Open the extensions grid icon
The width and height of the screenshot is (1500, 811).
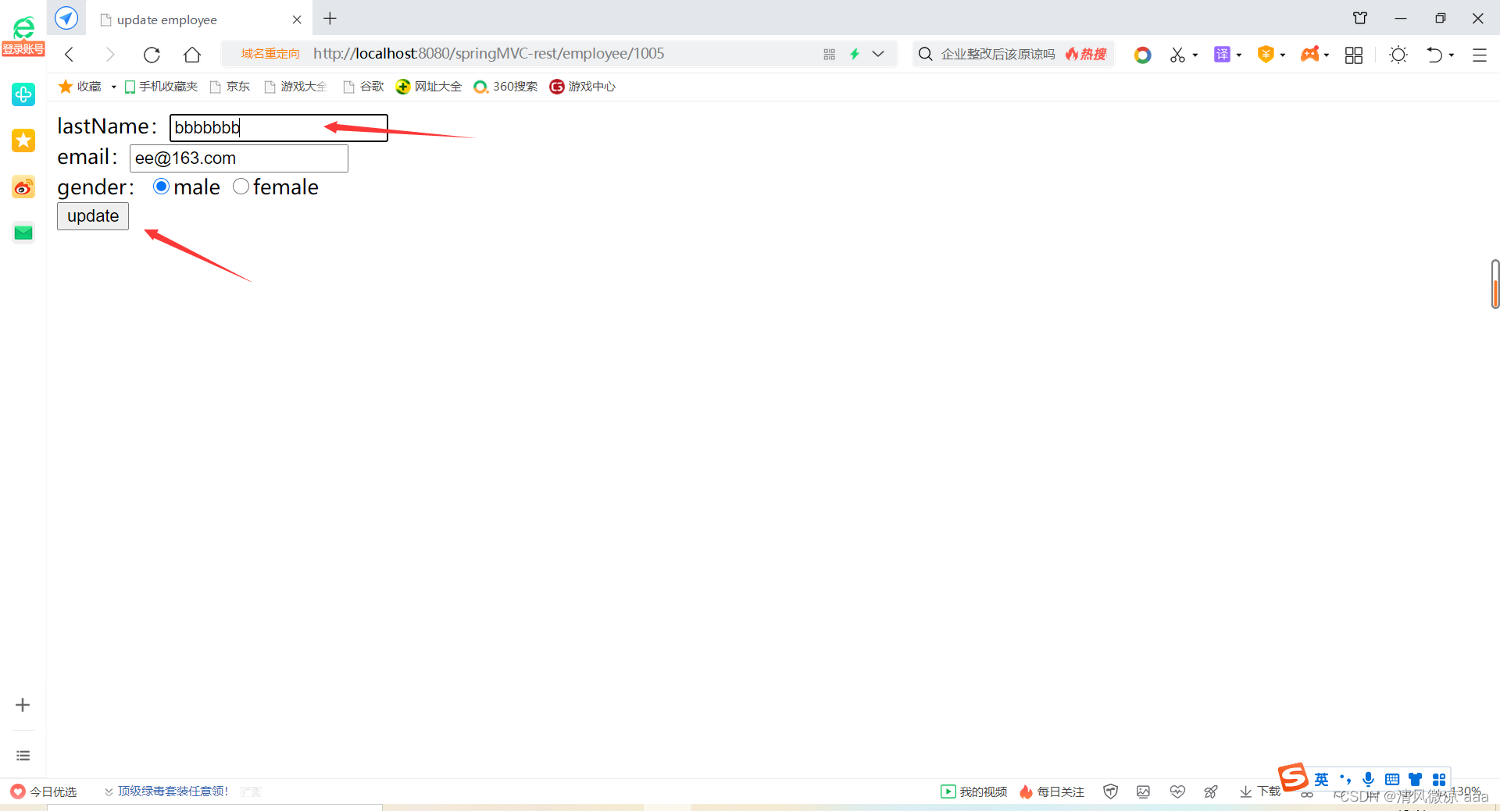[x=1354, y=55]
